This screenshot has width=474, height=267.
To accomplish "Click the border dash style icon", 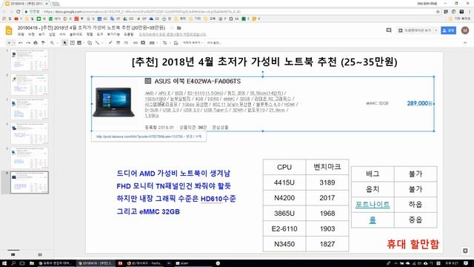I will pos(126,43).
